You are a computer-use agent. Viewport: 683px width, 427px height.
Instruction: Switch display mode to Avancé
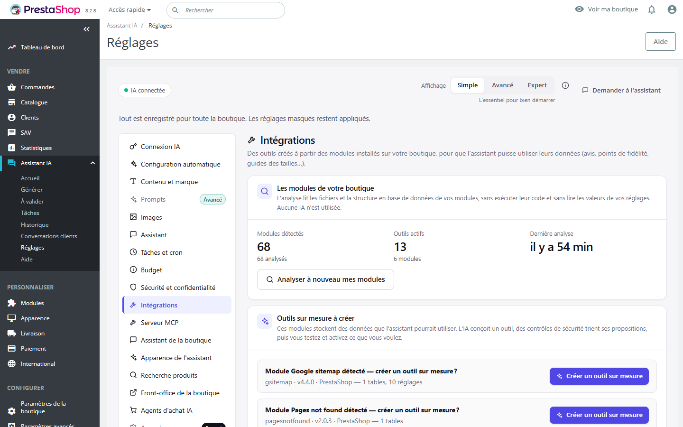tap(502, 85)
